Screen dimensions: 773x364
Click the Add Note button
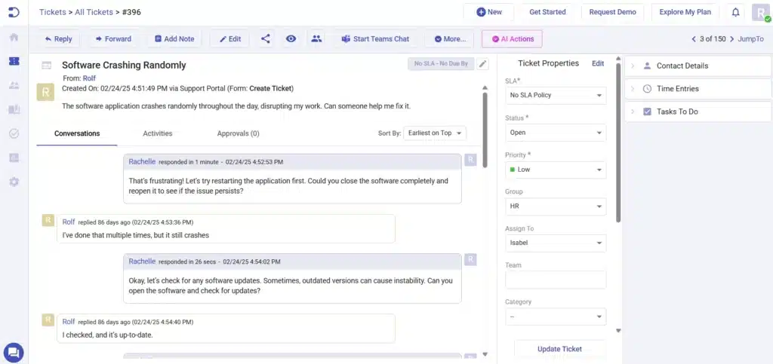tap(174, 39)
